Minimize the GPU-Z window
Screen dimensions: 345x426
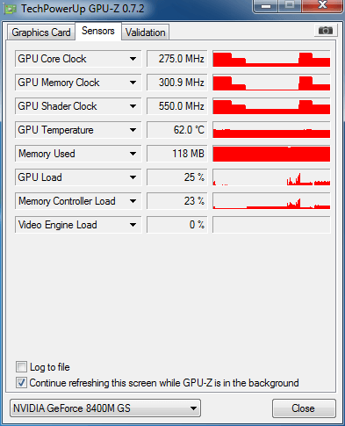(x=266, y=6)
